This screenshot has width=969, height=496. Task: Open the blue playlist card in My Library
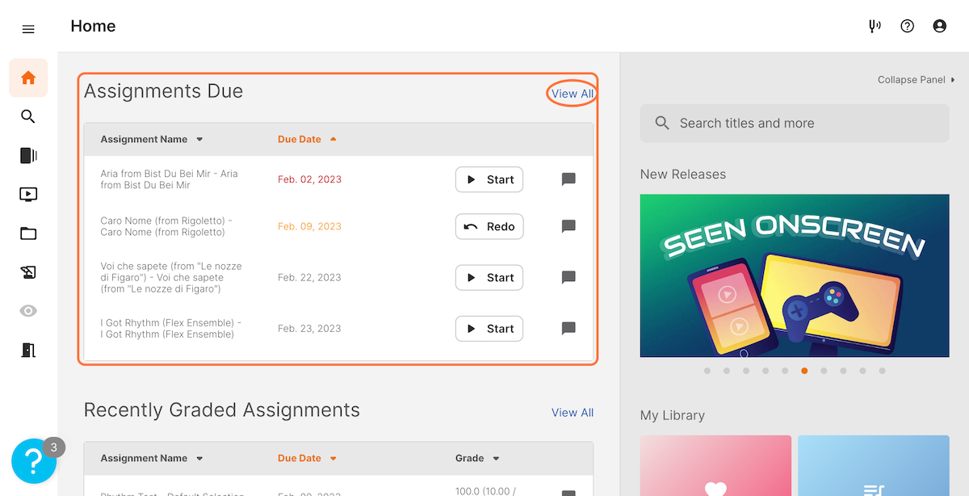tap(874, 466)
